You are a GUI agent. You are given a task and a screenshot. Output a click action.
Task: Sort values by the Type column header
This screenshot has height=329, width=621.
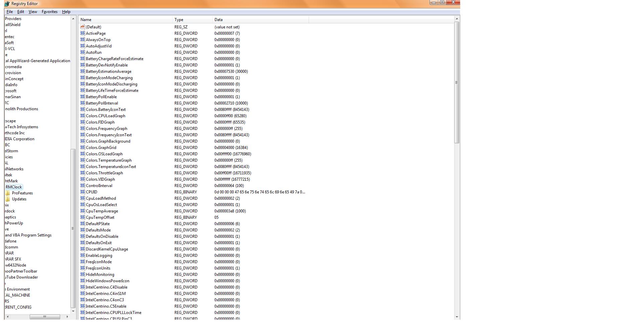pos(192,20)
